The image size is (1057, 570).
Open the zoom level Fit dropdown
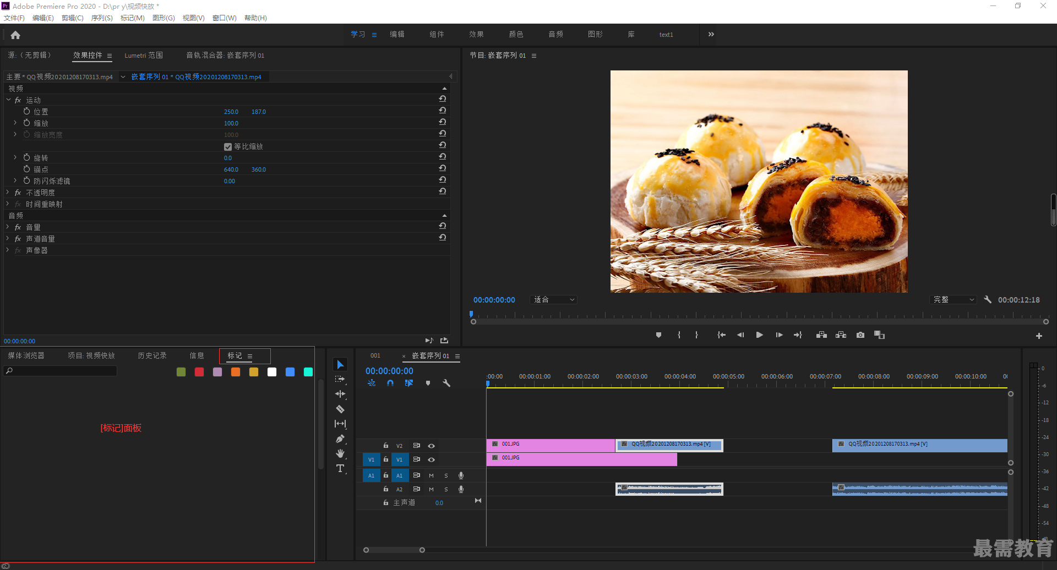point(554,300)
